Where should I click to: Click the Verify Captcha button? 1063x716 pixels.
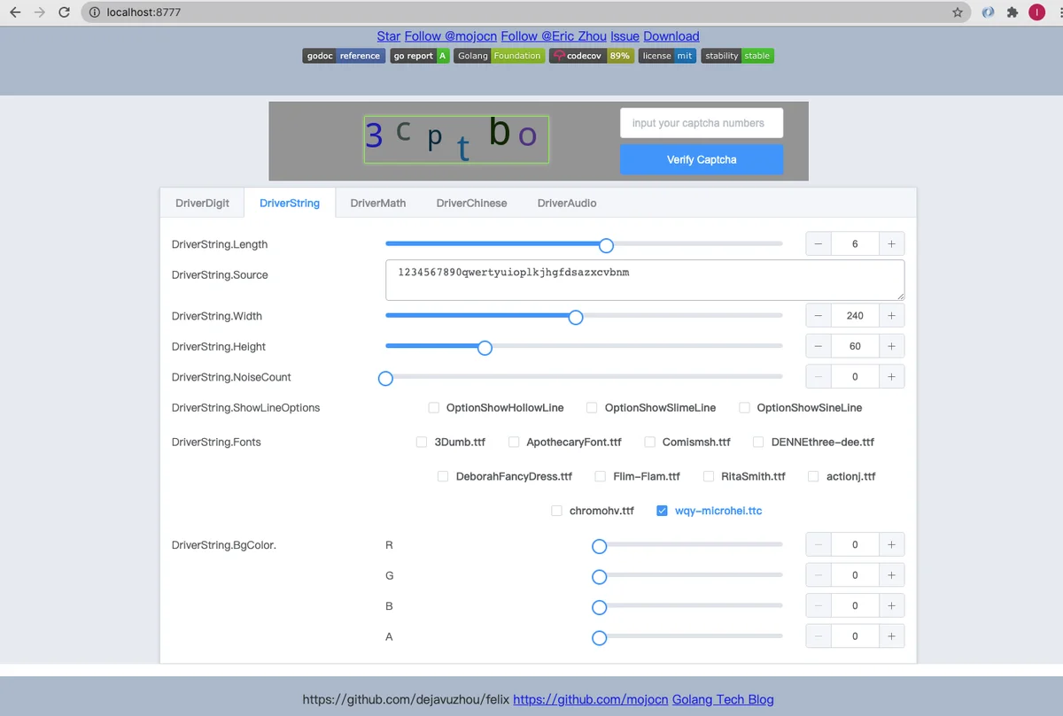pos(702,159)
